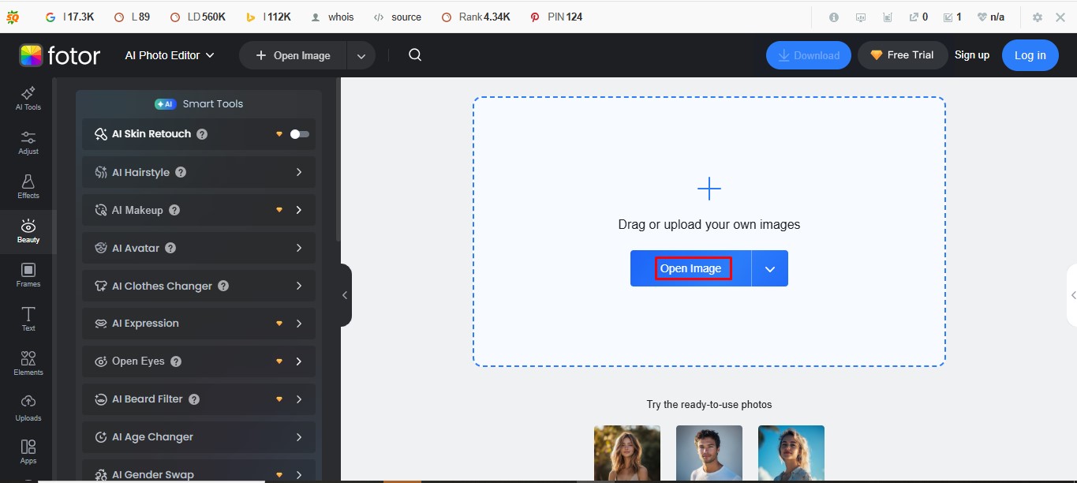
Task: Expand the AI Age Changer tool
Action: point(299,437)
